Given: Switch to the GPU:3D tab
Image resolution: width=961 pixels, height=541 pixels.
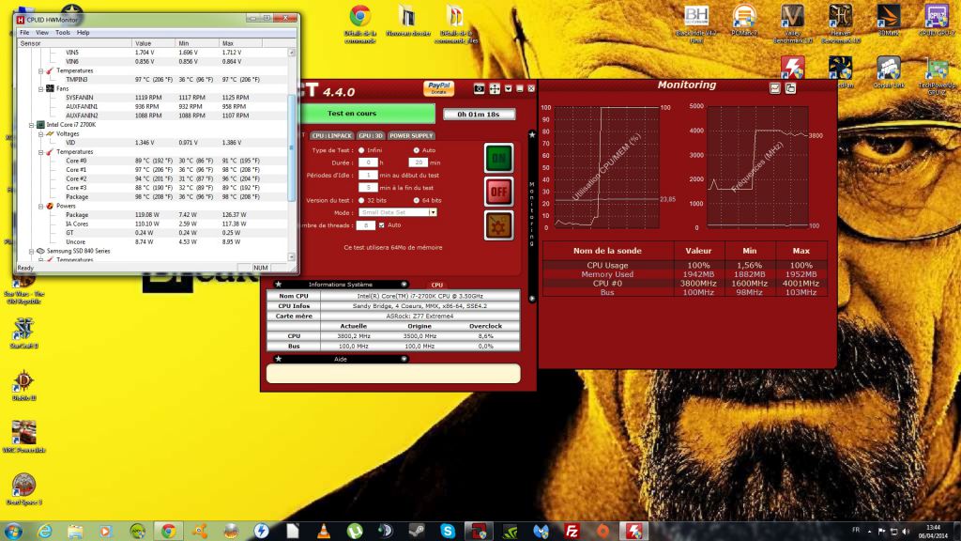Looking at the screenshot, I should tap(370, 135).
